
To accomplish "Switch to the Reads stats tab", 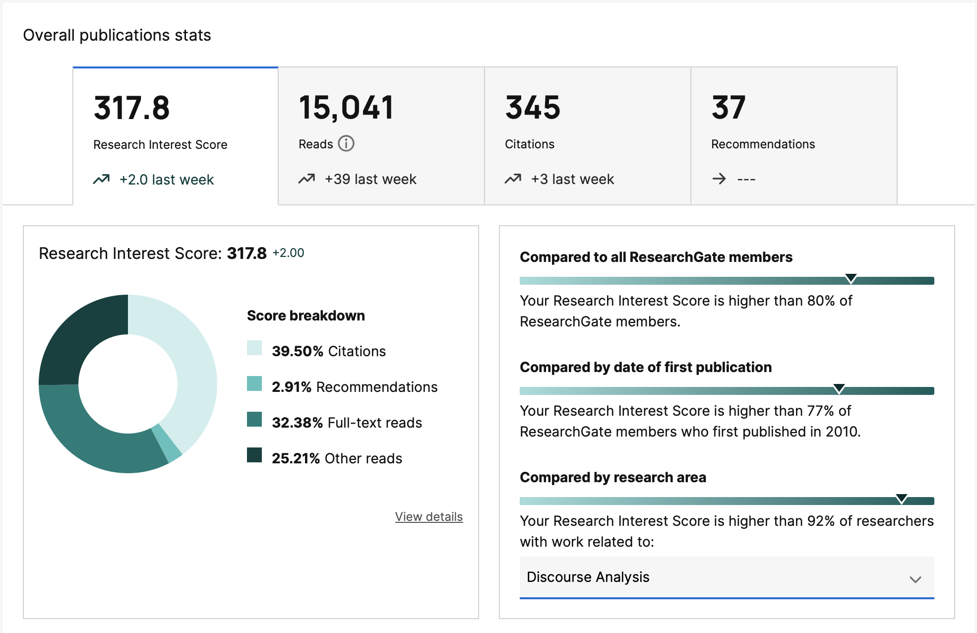I will pos(381,136).
